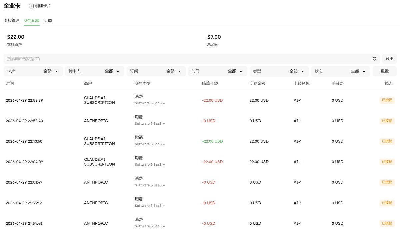Click the timestamp 2026-04-29 22:53:40

click(24, 121)
